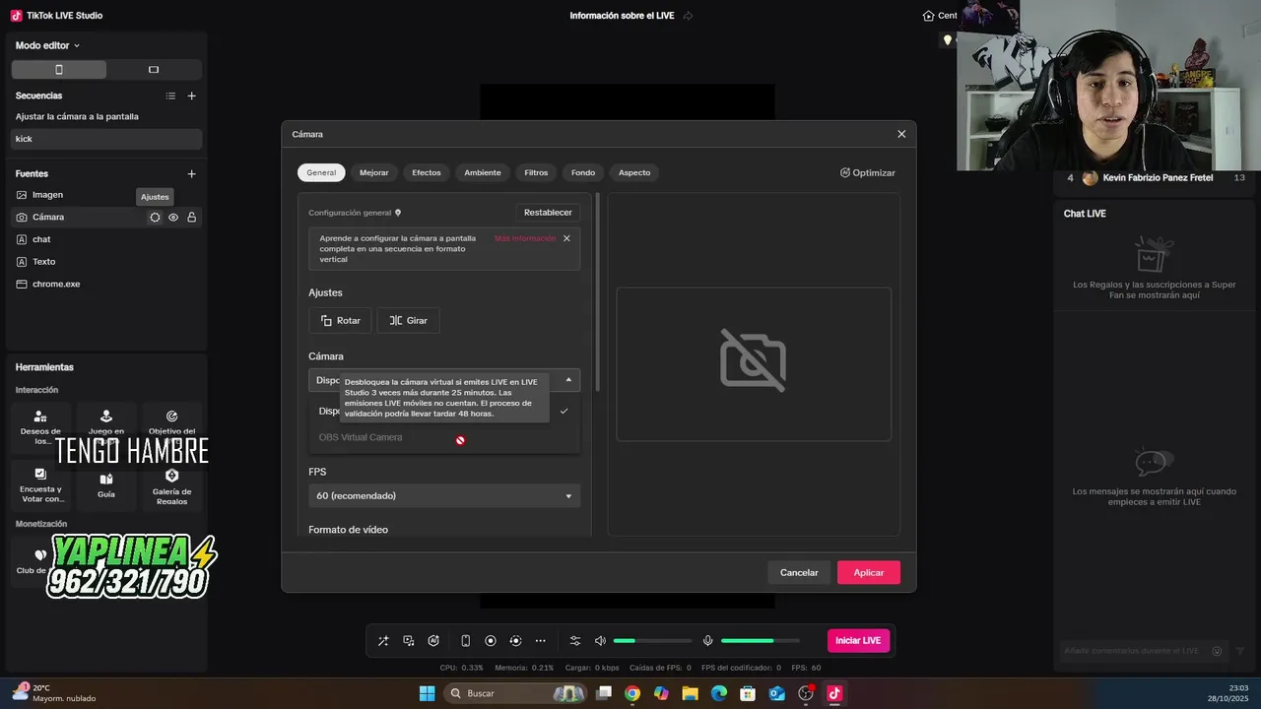Open the magic wand effects tool

tap(383, 641)
